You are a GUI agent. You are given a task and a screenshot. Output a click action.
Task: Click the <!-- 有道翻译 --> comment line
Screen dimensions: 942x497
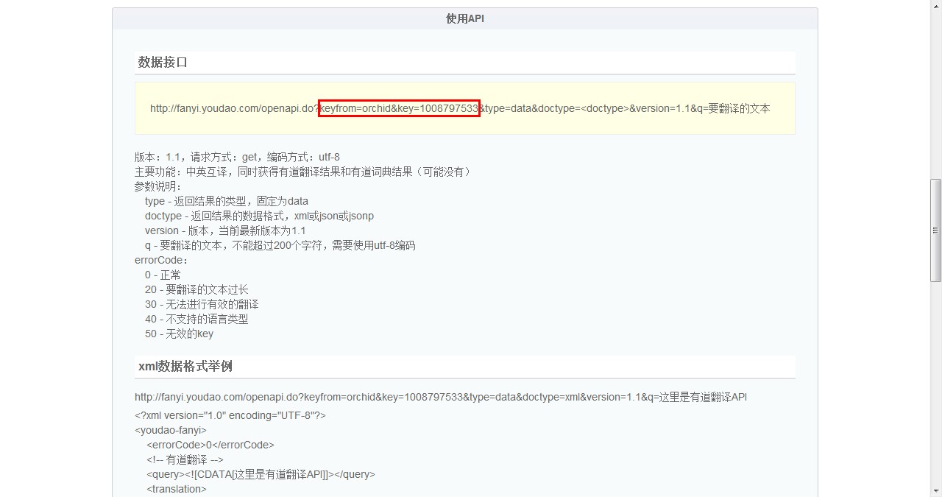coord(185,459)
